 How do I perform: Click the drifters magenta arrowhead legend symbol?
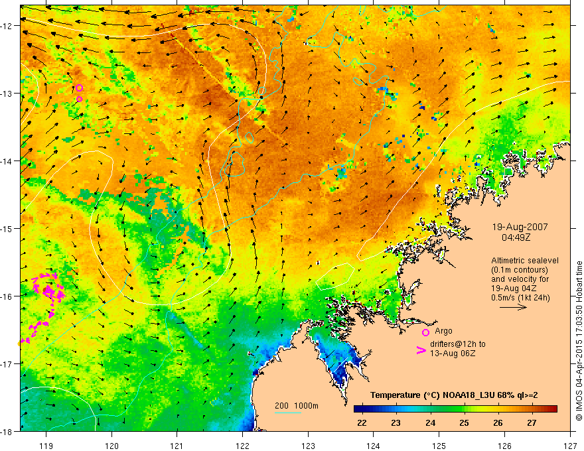coord(421,350)
